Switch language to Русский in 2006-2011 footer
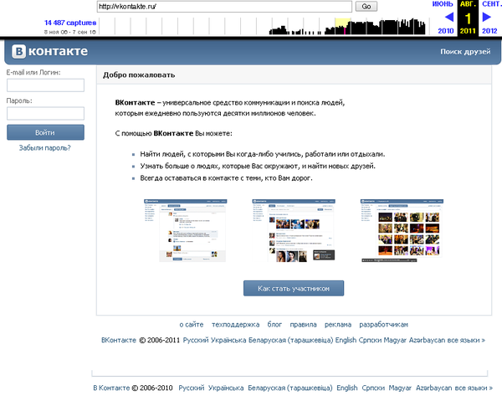Image resolution: width=502 pixels, height=401 pixels. click(x=196, y=340)
